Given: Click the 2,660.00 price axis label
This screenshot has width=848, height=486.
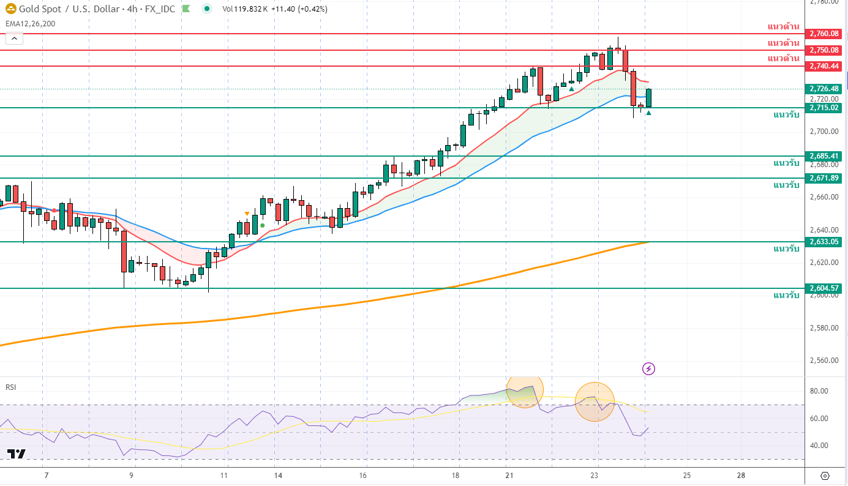Looking at the screenshot, I should (824, 197).
